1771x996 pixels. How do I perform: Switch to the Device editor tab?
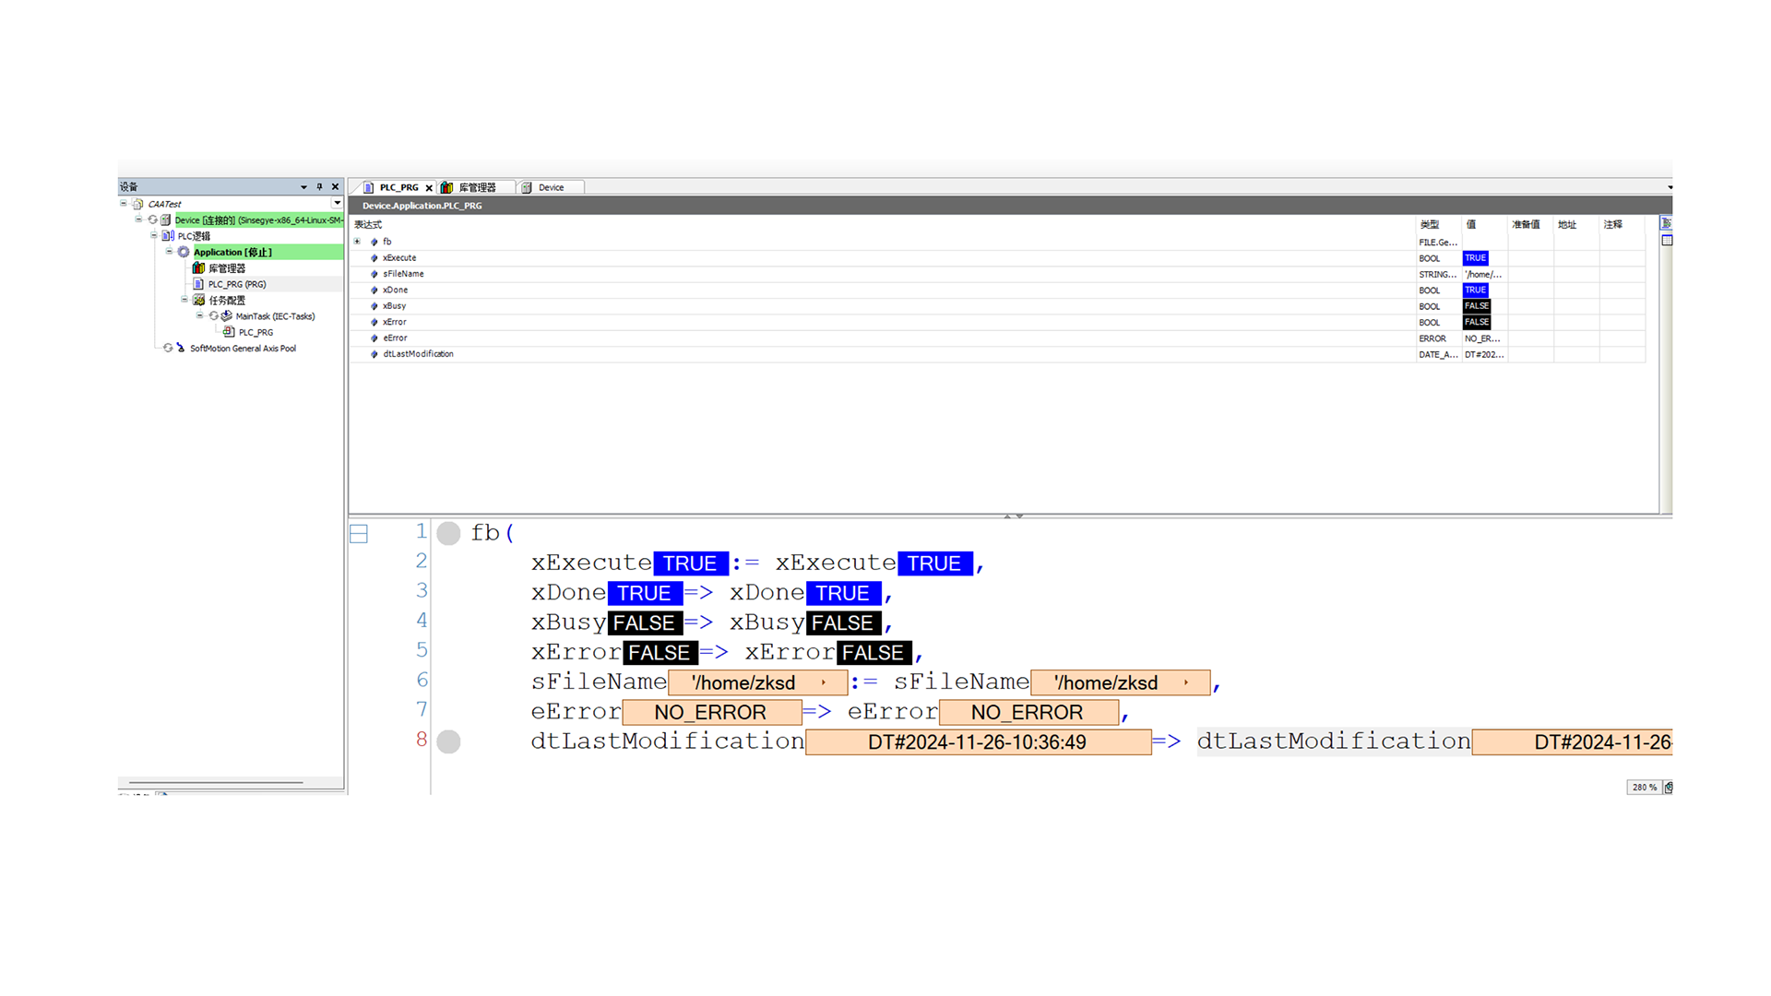point(550,187)
